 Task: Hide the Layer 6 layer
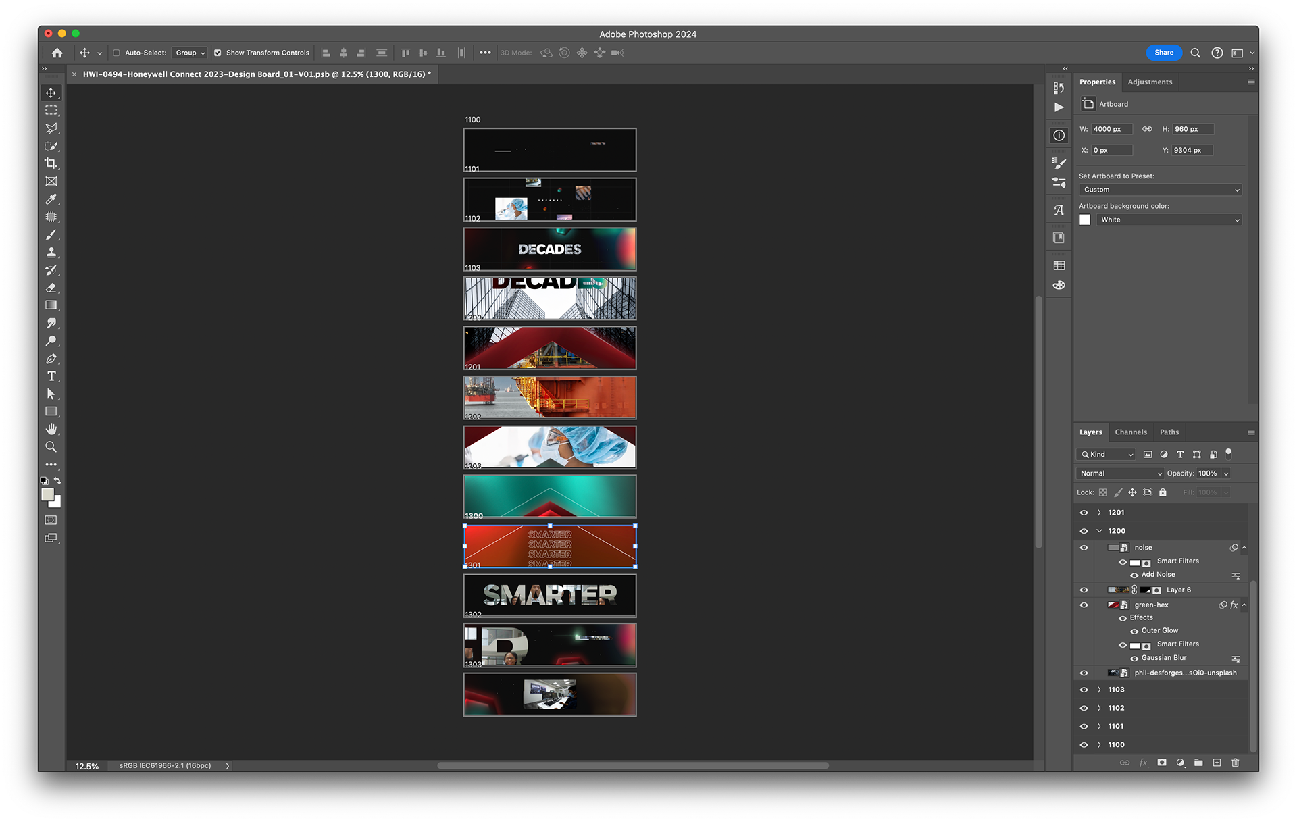click(1084, 590)
